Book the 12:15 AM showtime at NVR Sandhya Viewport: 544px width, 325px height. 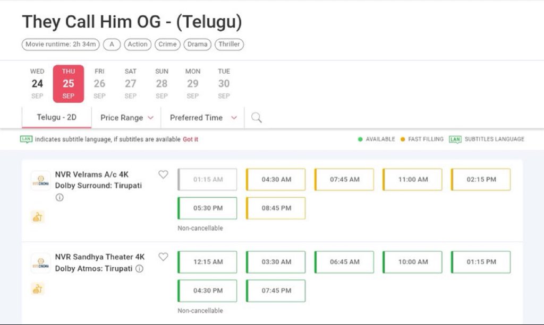point(208,262)
